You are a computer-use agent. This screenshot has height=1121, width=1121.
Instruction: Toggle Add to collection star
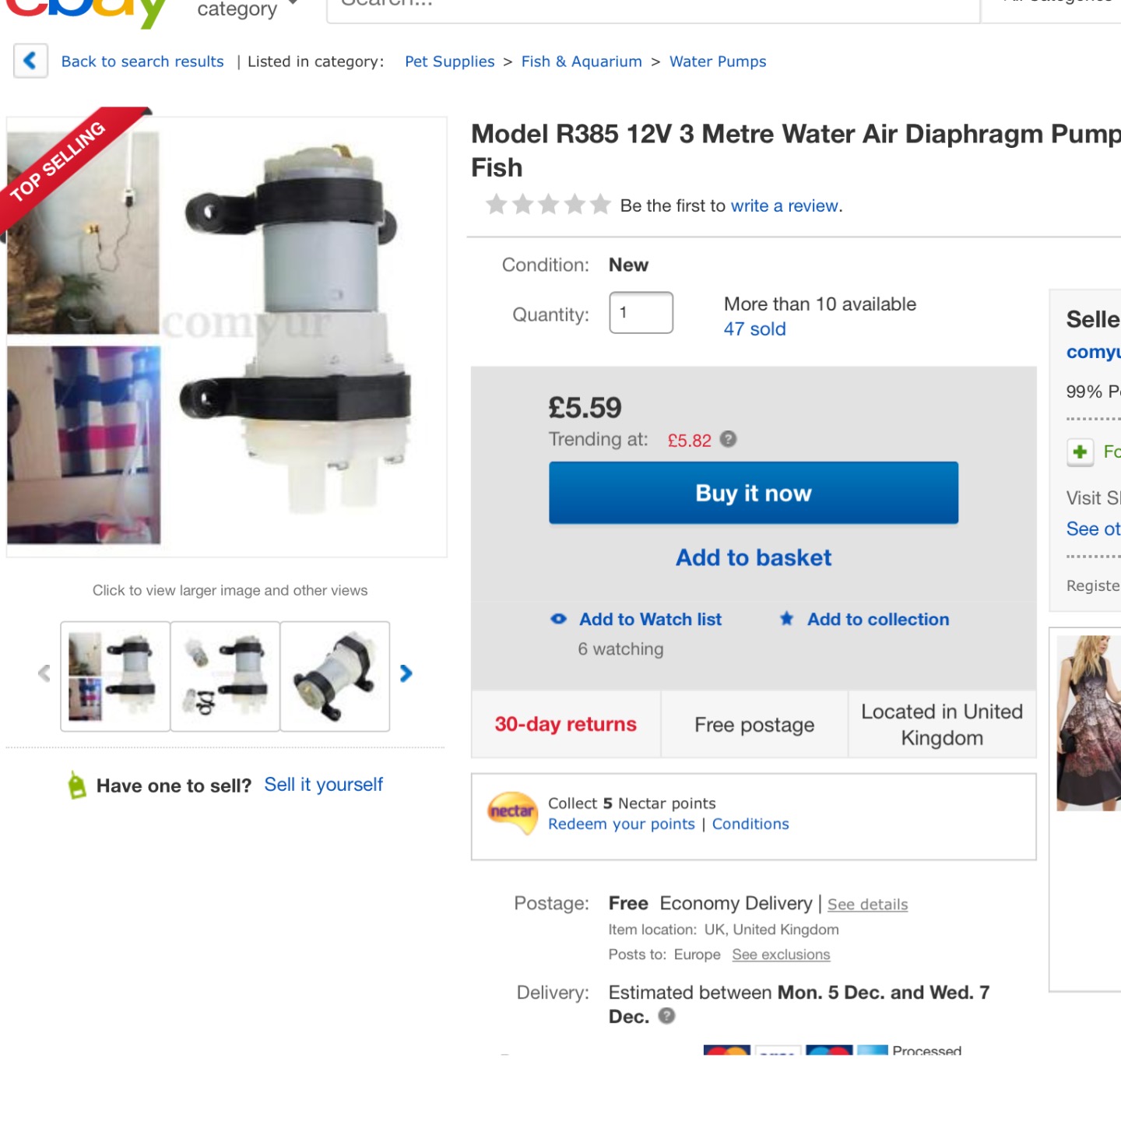pyautogui.click(x=786, y=619)
